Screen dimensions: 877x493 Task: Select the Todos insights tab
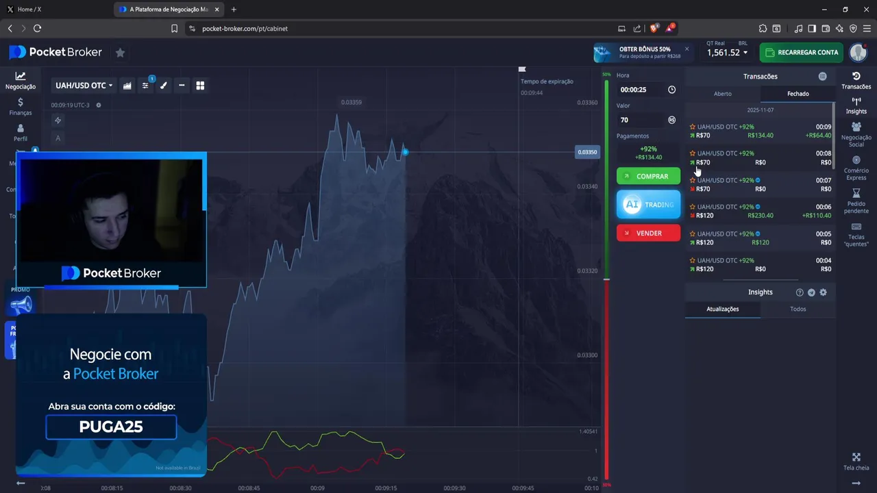tap(798, 309)
